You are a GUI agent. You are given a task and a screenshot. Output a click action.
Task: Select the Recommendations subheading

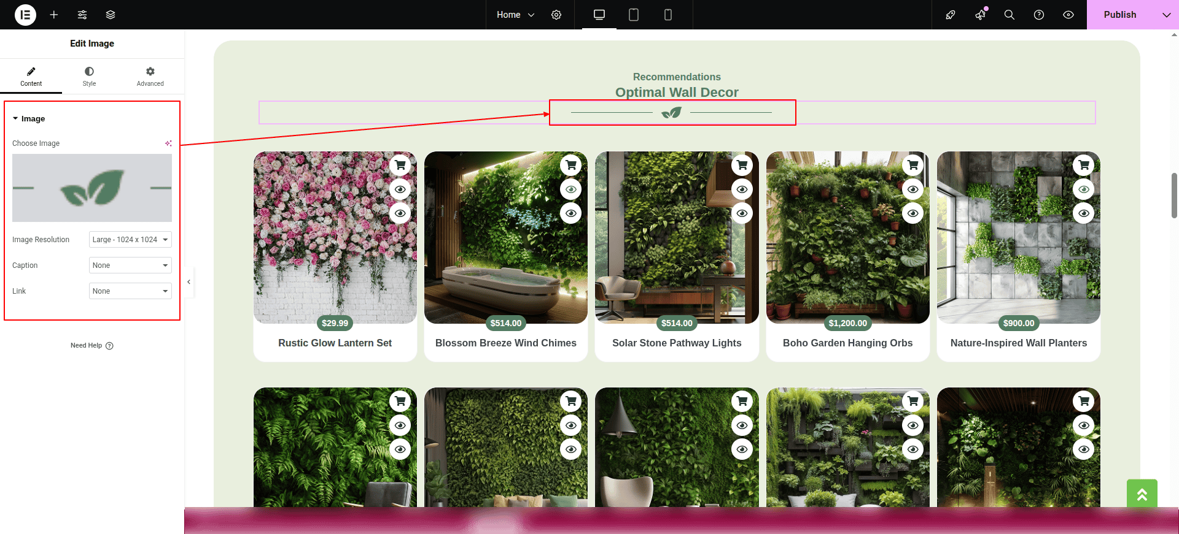[x=677, y=77]
